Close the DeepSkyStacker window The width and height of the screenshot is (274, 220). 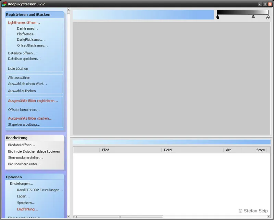pyautogui.click(x=270, y=4)
